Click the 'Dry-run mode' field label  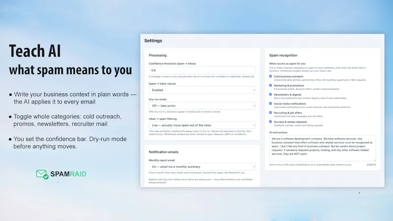(157, 100)
